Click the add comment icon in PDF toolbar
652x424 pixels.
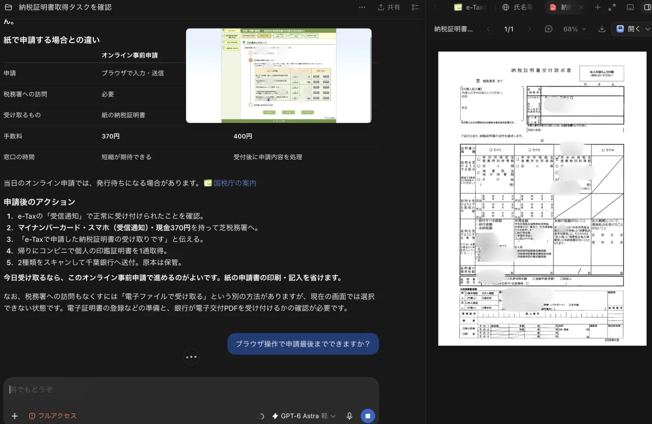point(549,29)
